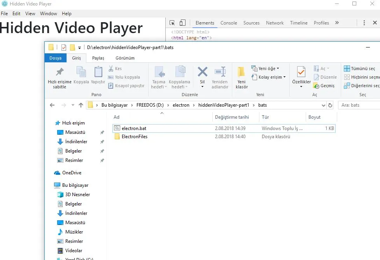Click html lang element in DevTools
The image size is (380, 260).
(x=191, y=38)
